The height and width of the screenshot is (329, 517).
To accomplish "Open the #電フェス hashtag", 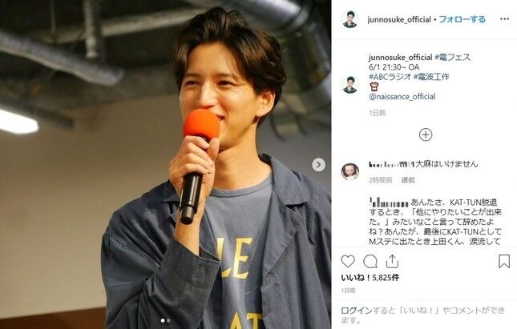I will [452, 58].
